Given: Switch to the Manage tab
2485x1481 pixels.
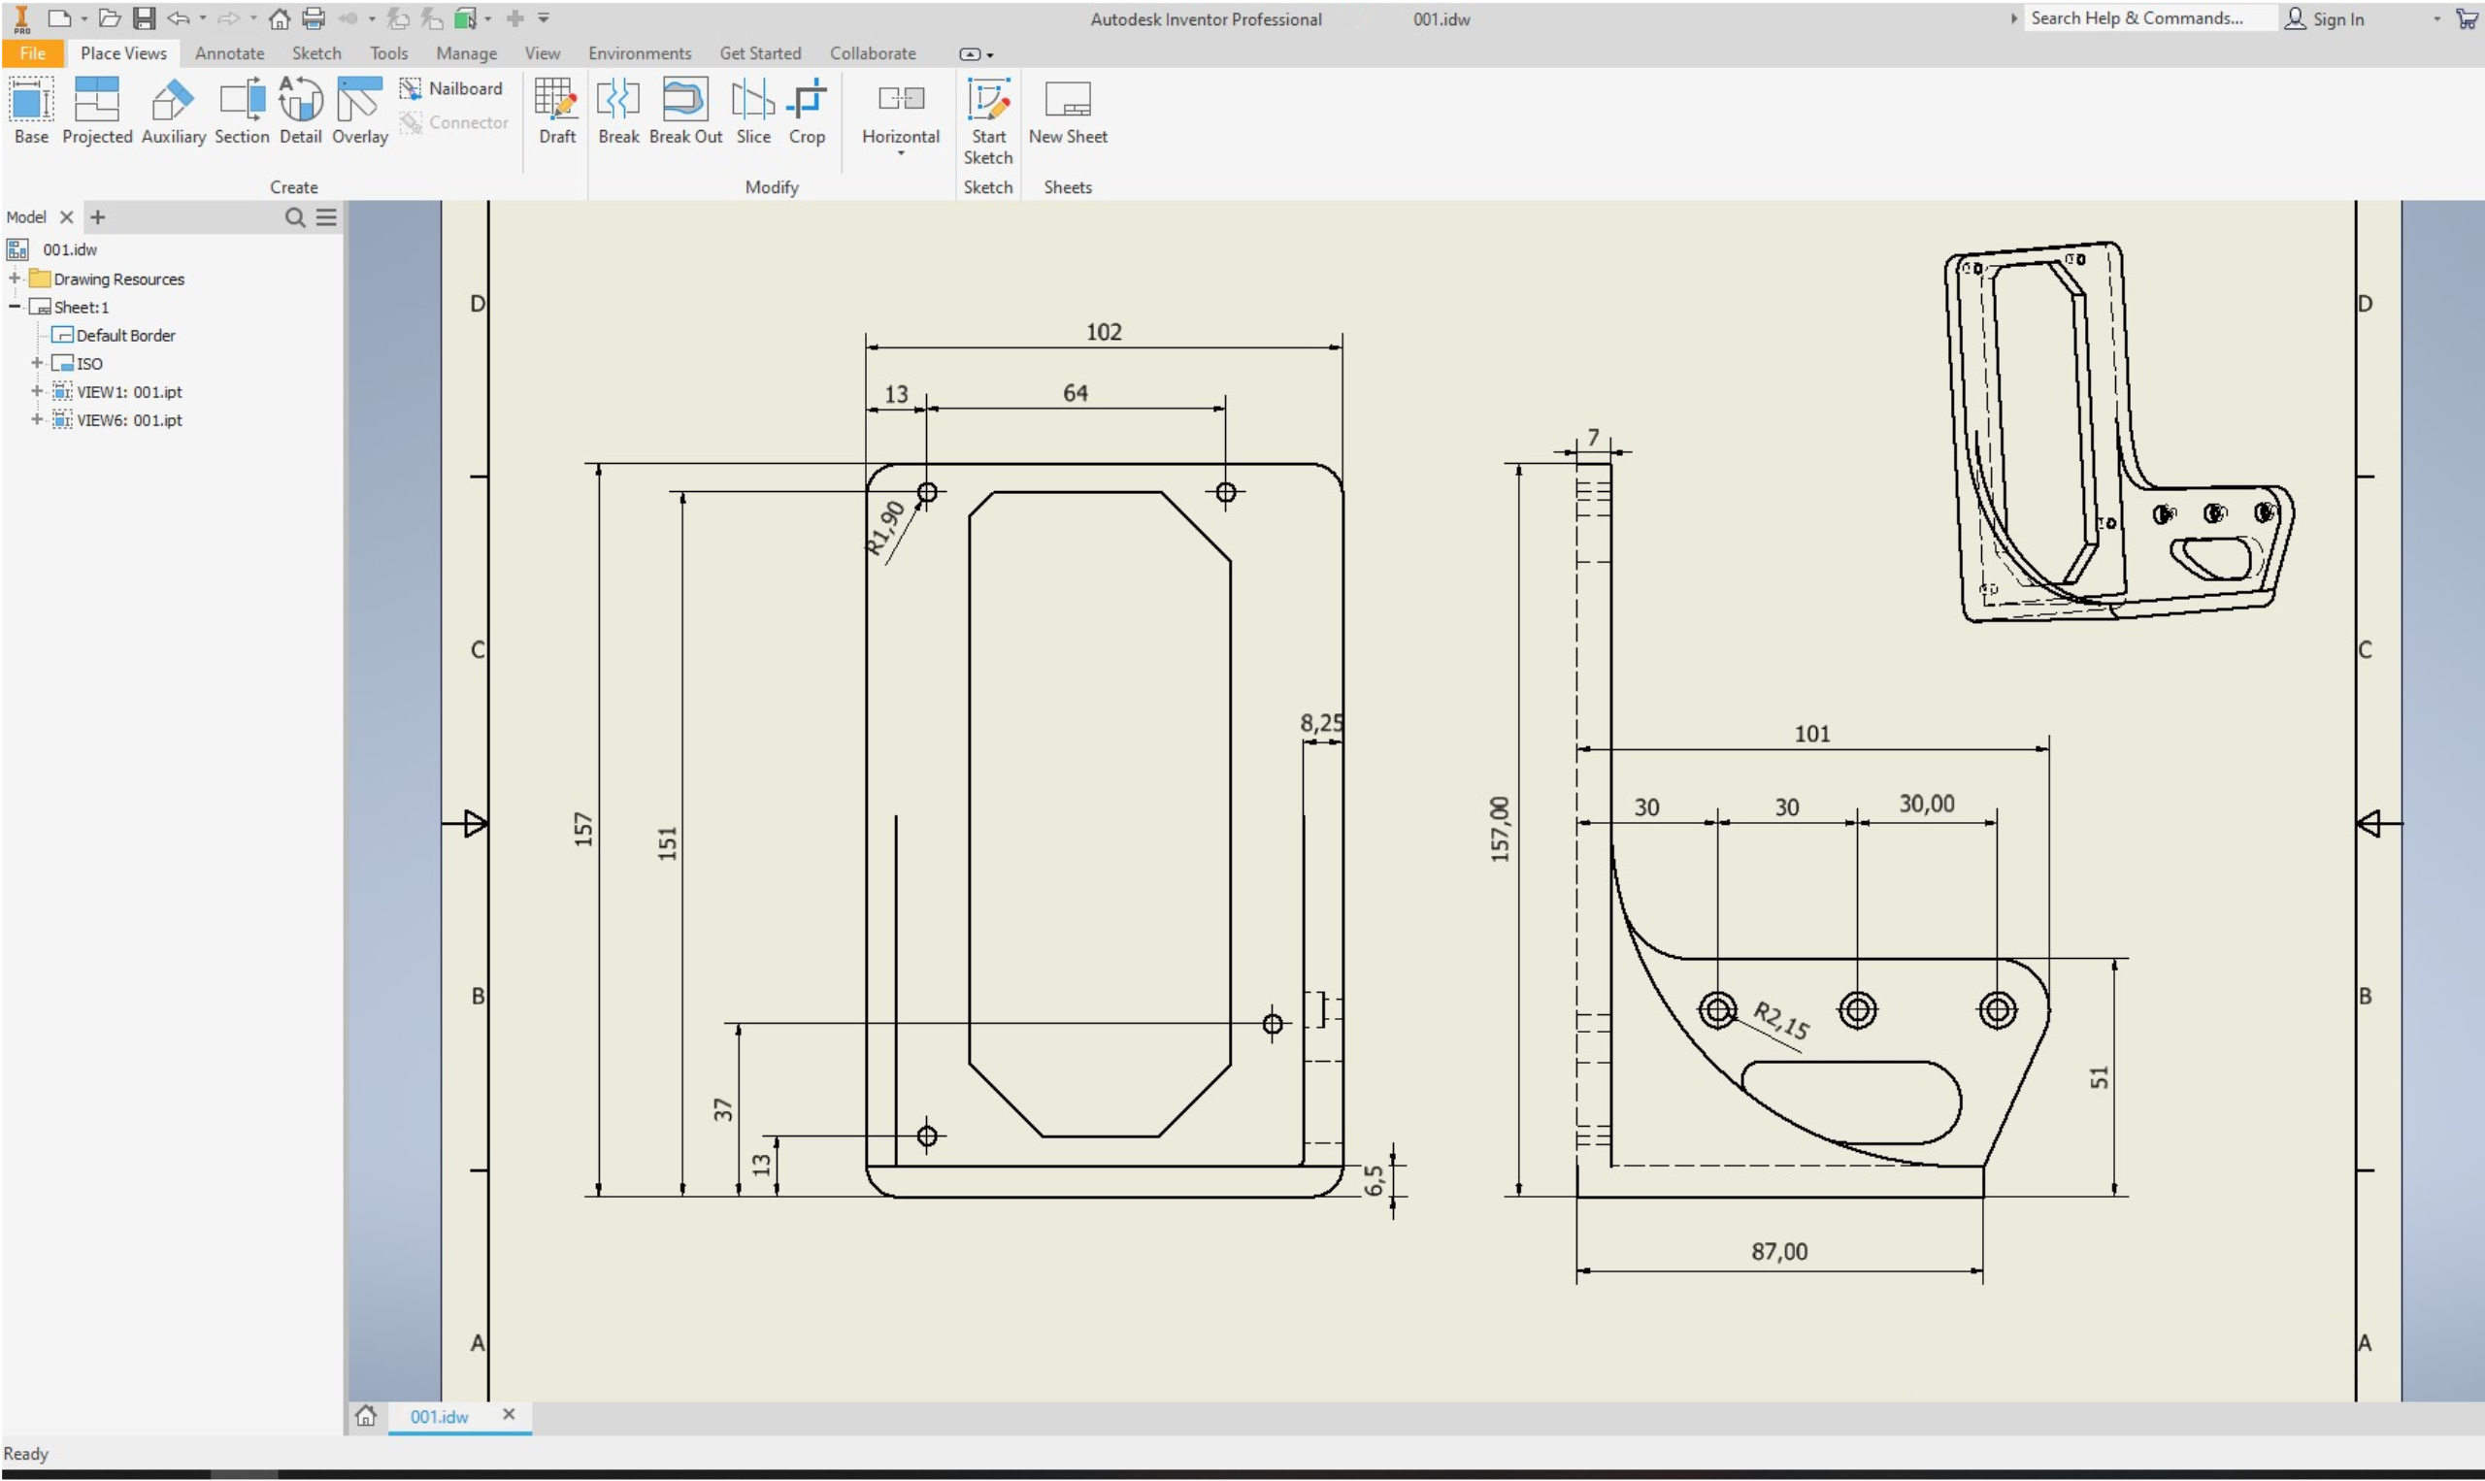Looking at the screenshot, I should click(x=466, y=52).
